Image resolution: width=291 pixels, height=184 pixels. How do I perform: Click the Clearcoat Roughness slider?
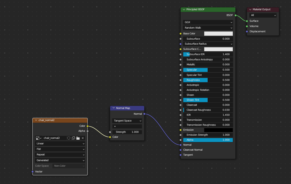click(x=208, y=110)
